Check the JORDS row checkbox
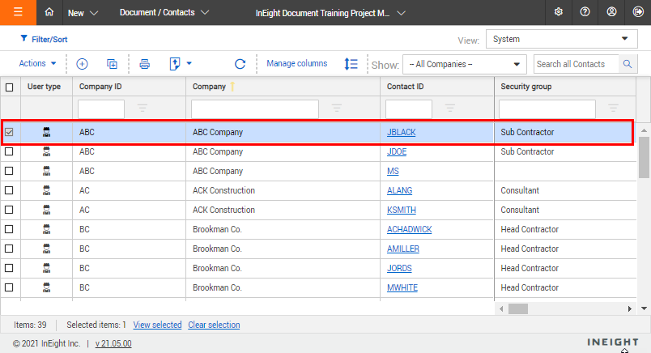 point(9,268)
